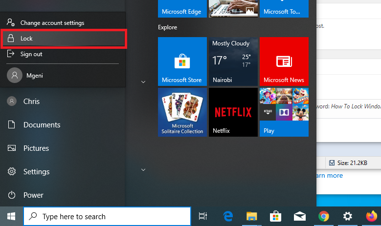Screen dimensions: 381x226
Task: Click the Explore group heading
Action: point(167,27)
